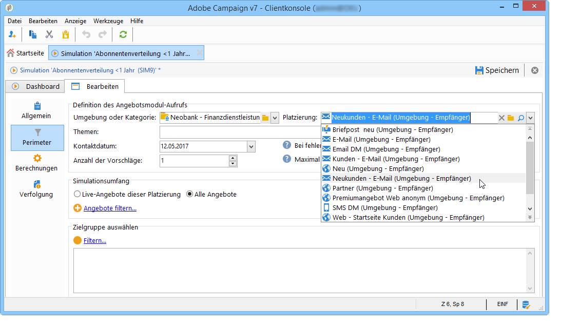Click the redo arrow icon
The image size is (561, 325).
[x=103, y=34]
